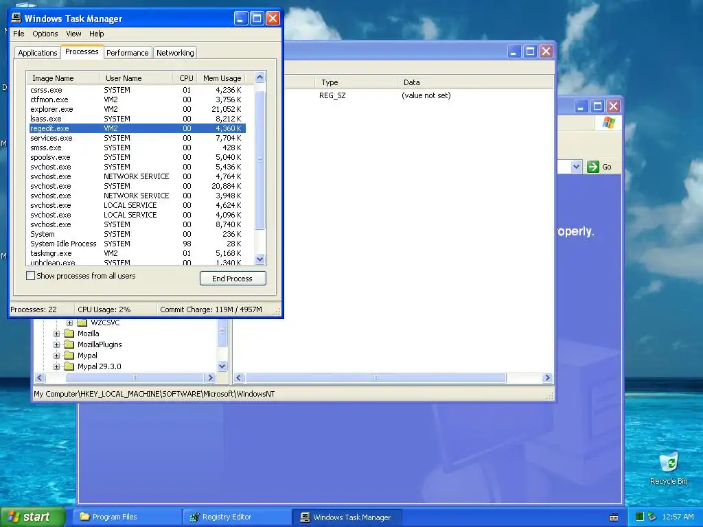The height and width of the screenshot is (527, 703).
Task: Sort processes by User Name column
Action: (x=136, y=78)
